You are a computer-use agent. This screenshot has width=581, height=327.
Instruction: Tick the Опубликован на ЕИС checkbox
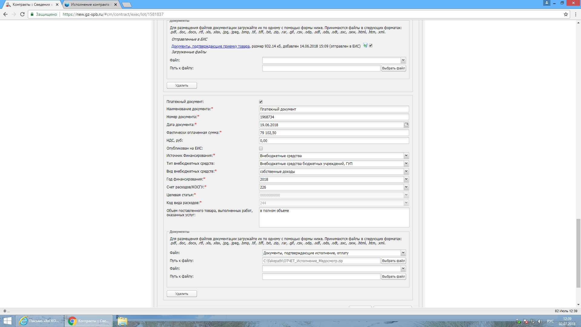(x=261, y=148)
